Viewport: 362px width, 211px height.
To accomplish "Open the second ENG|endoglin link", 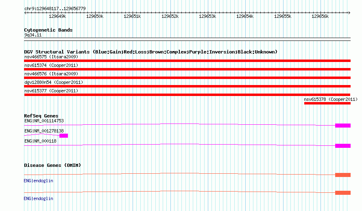I will pyautogui.click(x=38, y=198).
